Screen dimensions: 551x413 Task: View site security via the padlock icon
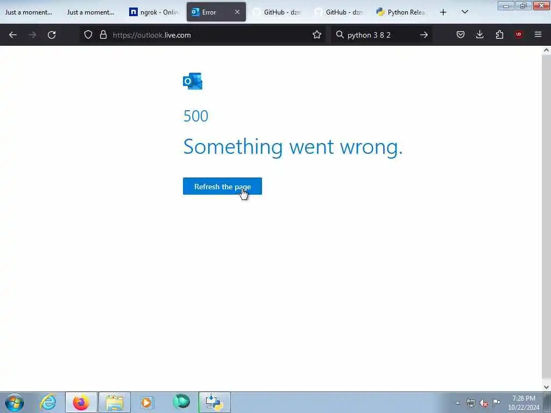(103, 35)
